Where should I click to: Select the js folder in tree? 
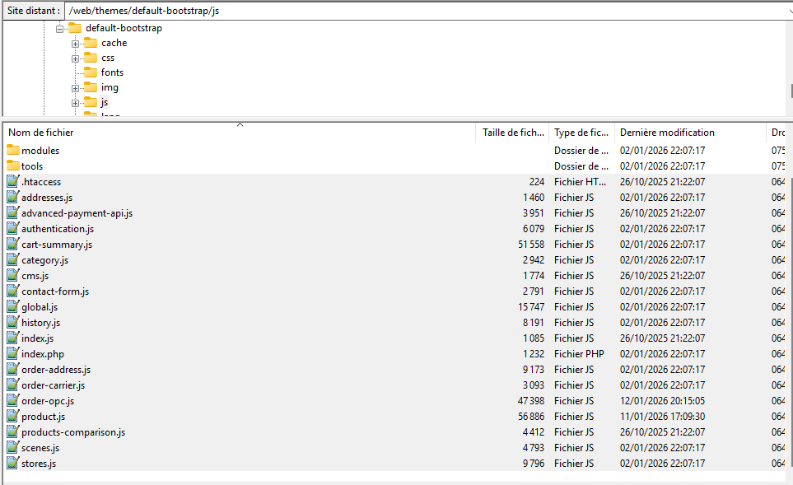[104, 102]
